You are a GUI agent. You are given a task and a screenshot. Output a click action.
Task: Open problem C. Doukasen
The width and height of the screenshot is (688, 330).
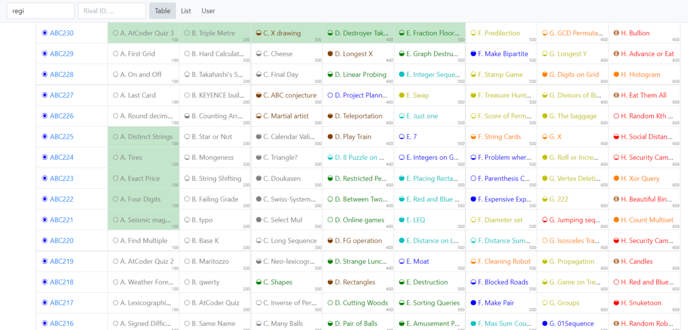pos(282,178)
